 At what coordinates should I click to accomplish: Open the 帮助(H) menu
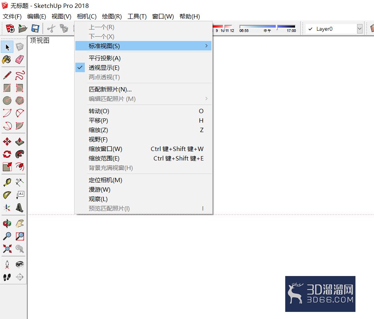(190, 17)
